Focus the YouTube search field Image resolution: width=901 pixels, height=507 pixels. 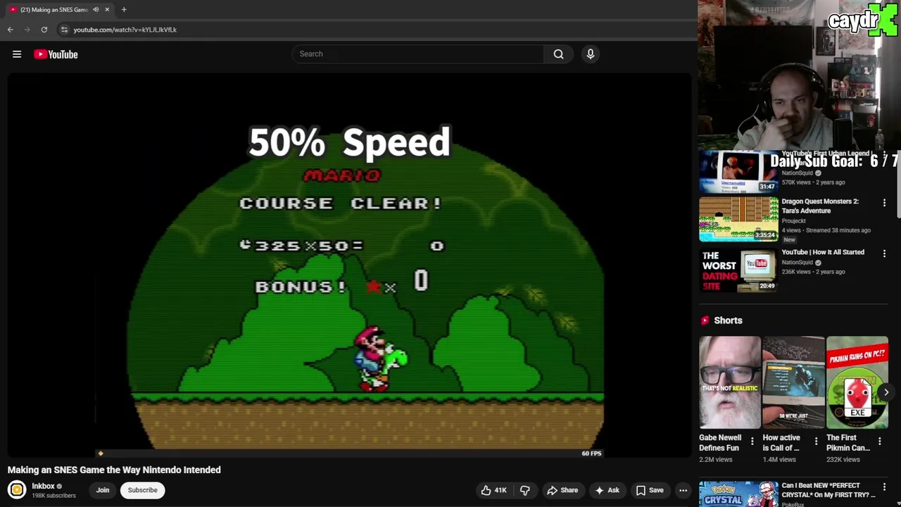click(417, 54)
